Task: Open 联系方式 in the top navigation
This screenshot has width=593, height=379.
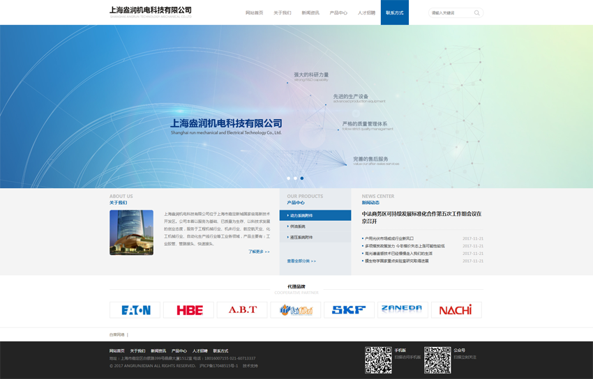Action: 395,13
